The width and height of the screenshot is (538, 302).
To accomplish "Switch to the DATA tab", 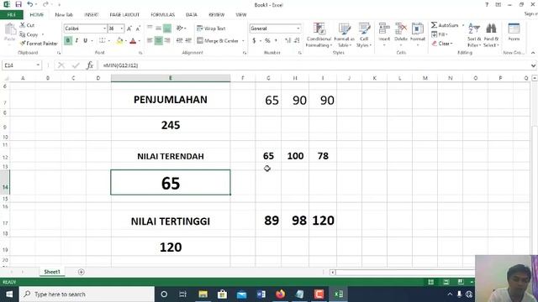I will click(192, 15).
